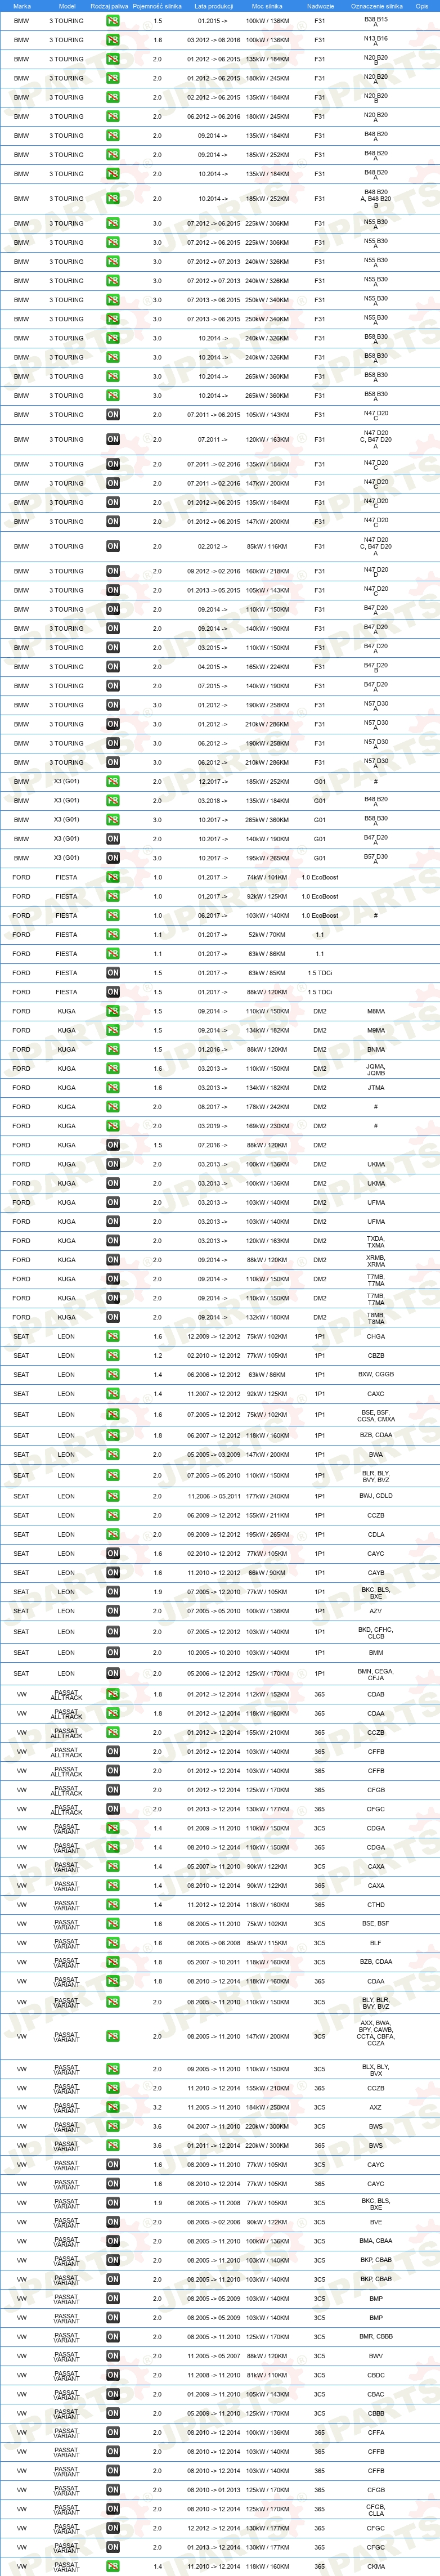Click petrol icon in X3 (G01) 03.2018 row

coord(113,801)
